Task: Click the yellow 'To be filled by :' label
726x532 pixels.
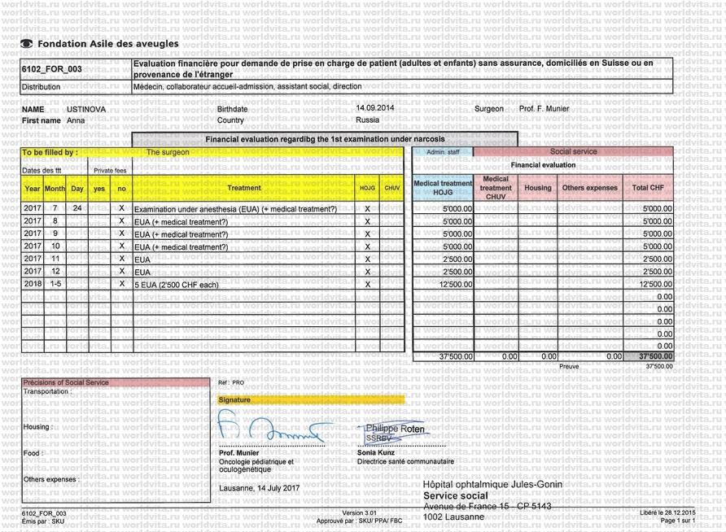Action: pos(50,153)
